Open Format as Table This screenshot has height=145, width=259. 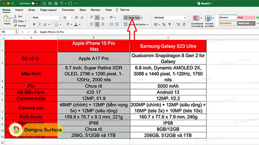coord(209,21)
